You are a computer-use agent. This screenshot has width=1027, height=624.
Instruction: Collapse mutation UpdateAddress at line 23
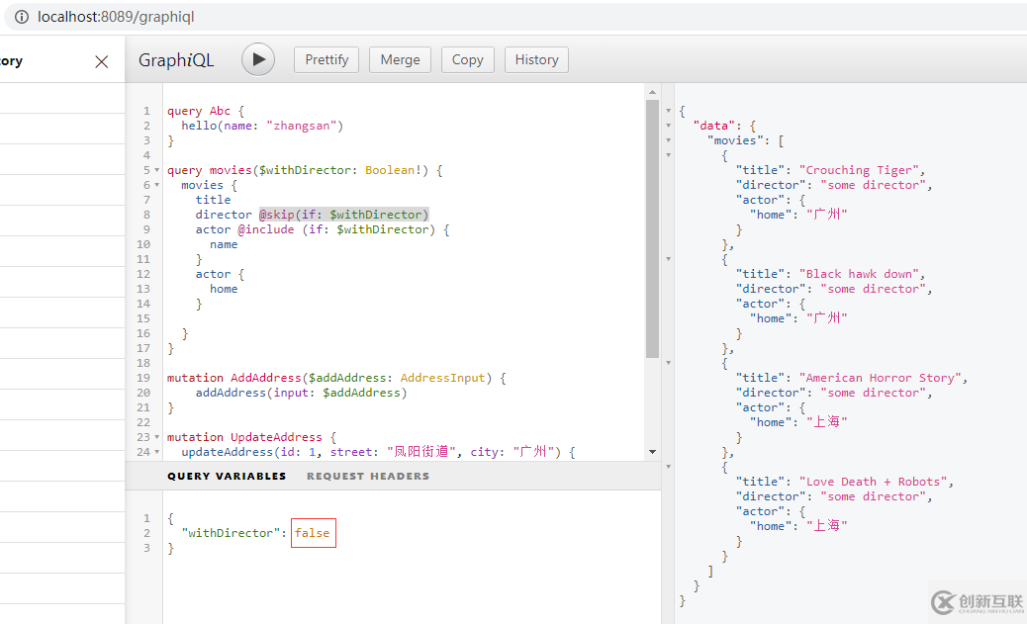157,437
